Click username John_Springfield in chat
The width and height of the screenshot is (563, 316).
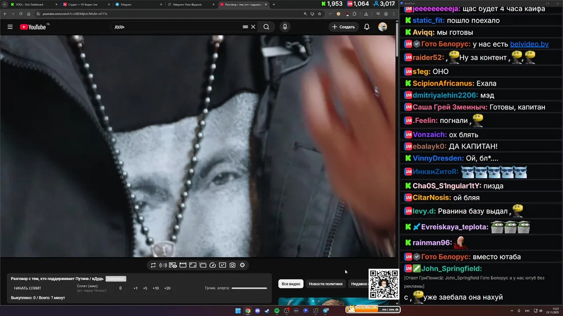[x=451, y=269]
